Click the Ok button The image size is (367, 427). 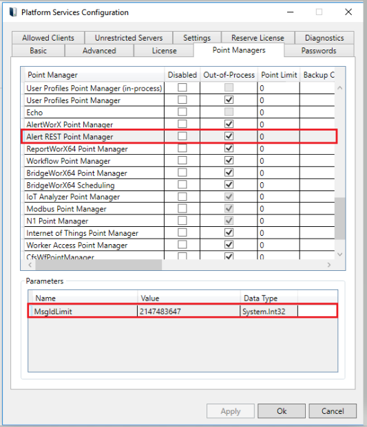coord(282,411)
